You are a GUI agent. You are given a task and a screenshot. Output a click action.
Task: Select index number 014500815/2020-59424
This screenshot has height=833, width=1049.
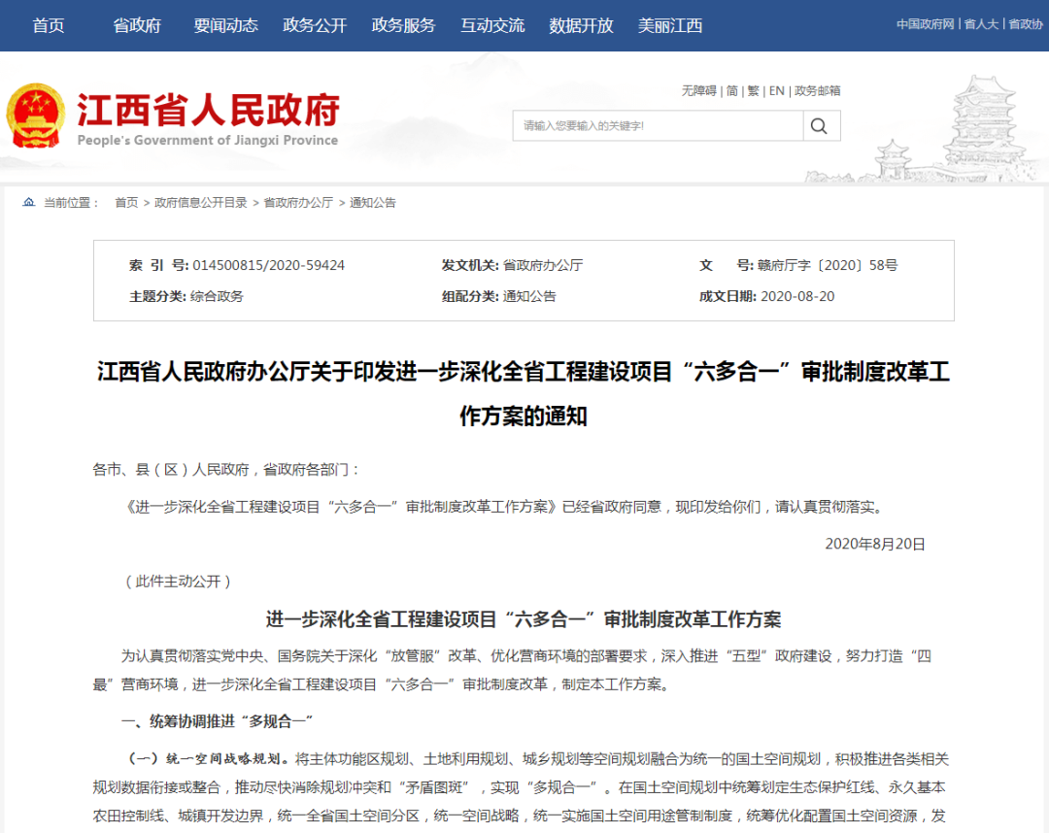point(268,265)
